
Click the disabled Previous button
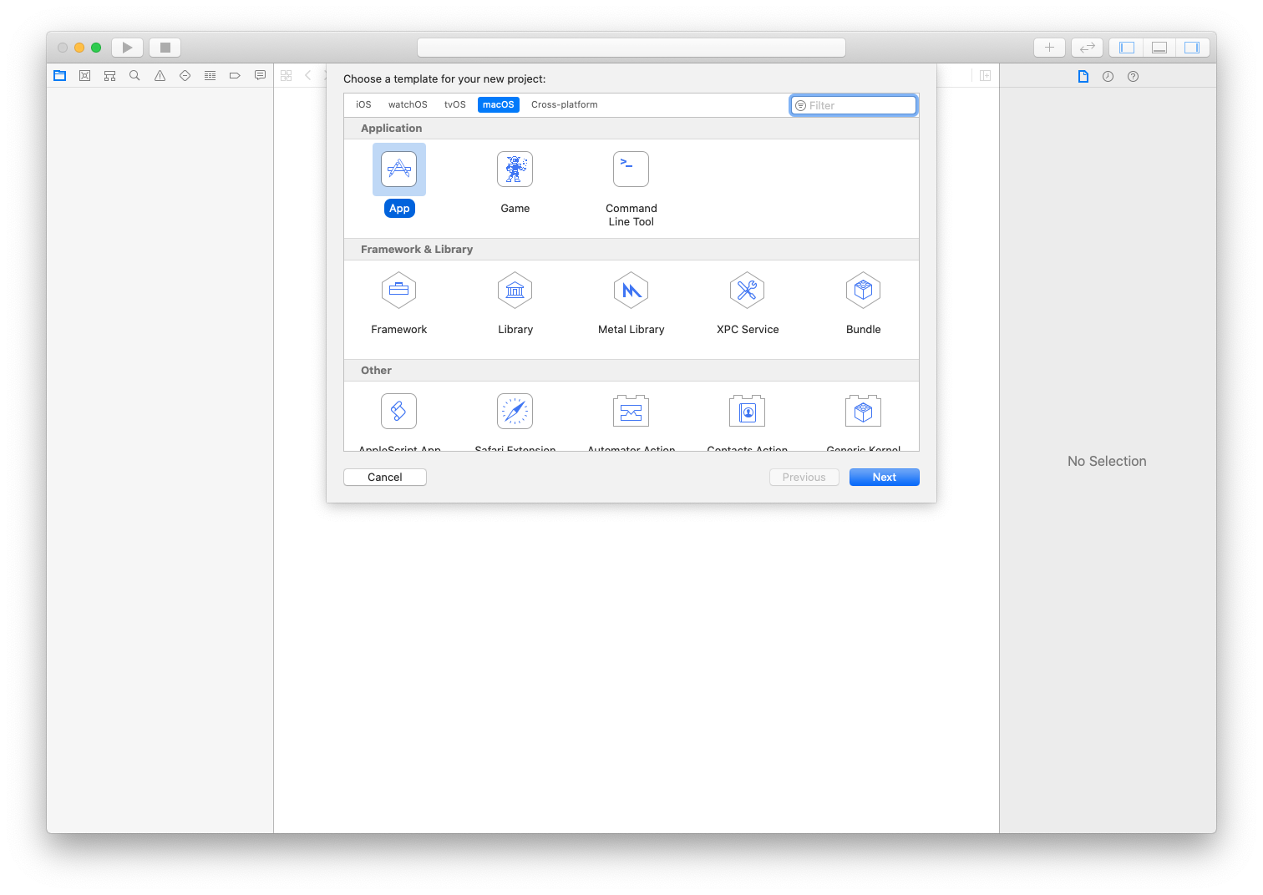click(x=804, y=478)
